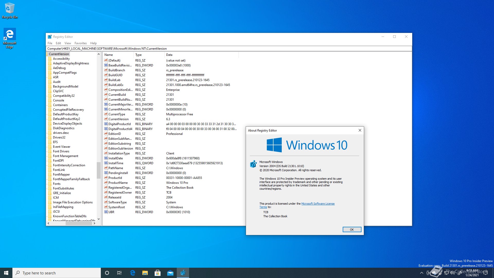Open the Recycle Bin desktop icon
The width and height of the screenshot is (494, 278).
tap(10, 11)
